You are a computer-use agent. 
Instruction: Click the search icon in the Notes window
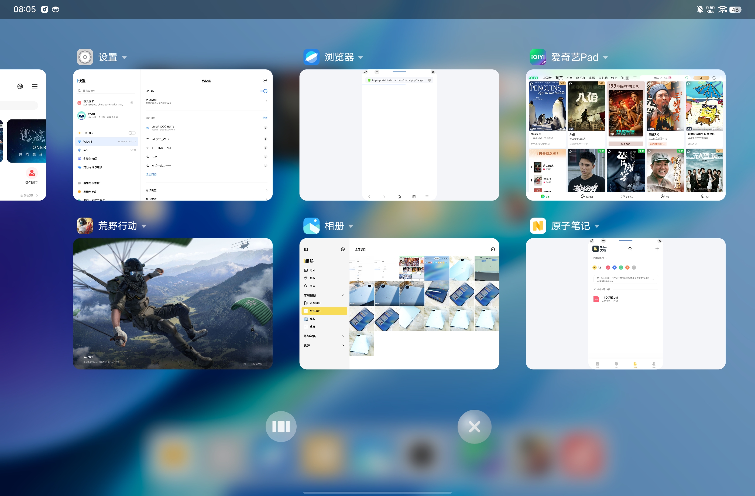pos(630,249)
